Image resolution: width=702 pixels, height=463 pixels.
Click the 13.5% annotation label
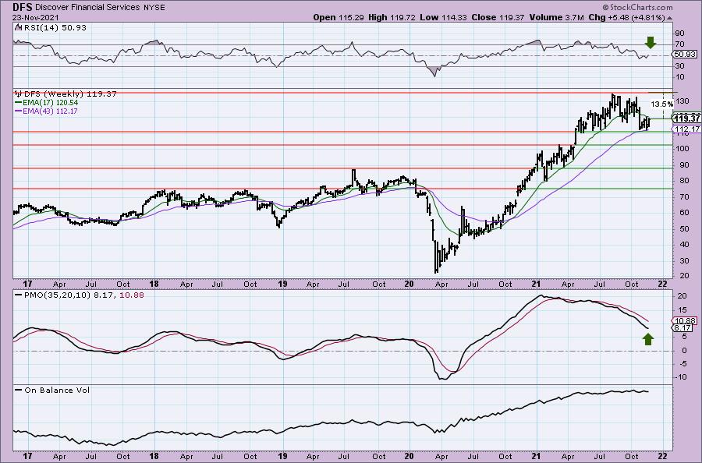661,104
